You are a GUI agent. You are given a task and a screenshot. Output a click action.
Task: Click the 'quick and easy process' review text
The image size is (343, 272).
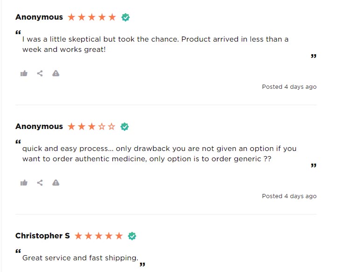159,153
